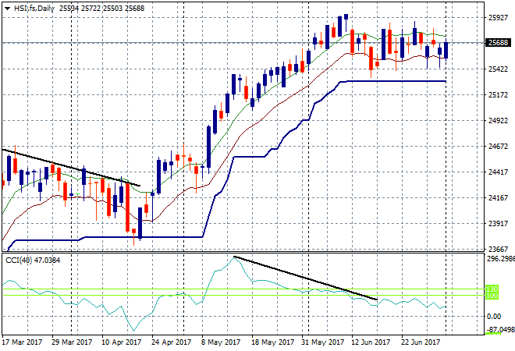Click the 296.2986 CCI scale value
This screenshot has width=515, height=351.
click(x=500, y=259)
